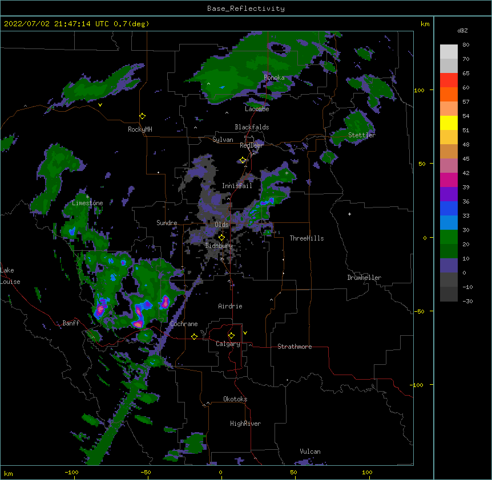Click the Sundre label
This screenshot has width=492, height=480.
pos(167,223)
